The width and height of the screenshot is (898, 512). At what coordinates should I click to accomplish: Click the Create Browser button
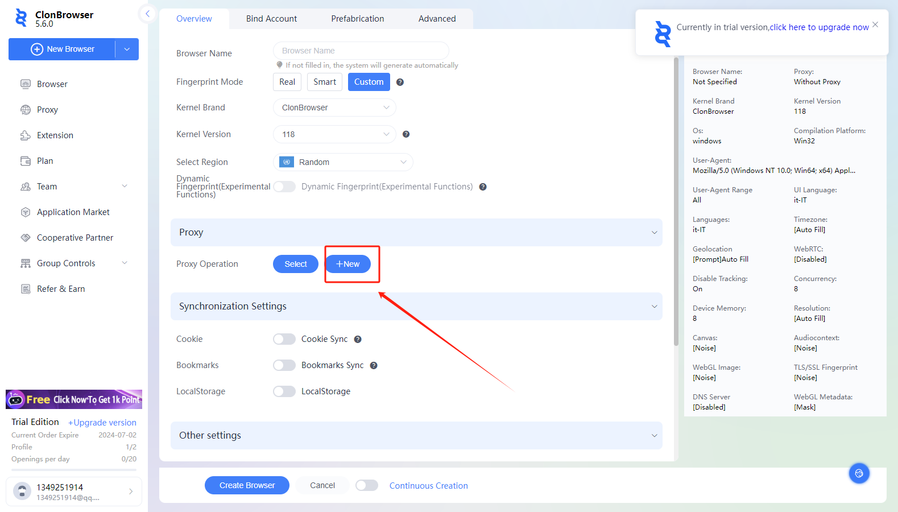click(x=247, y=485)
